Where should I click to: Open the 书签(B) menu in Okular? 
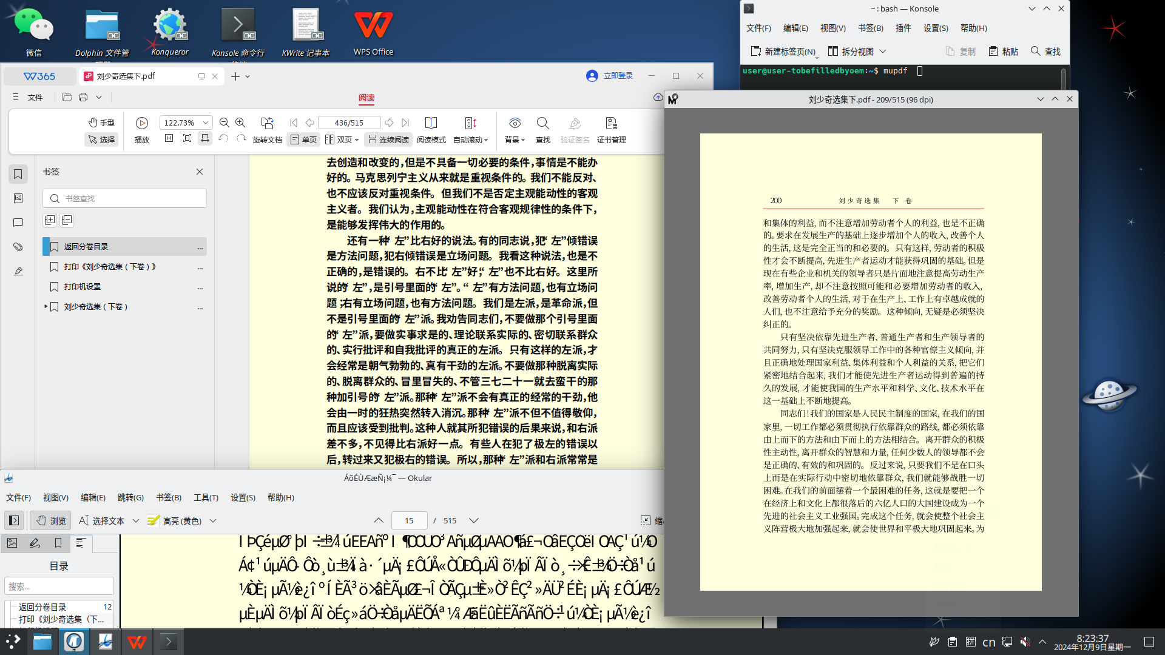click(x=169, y=497)
